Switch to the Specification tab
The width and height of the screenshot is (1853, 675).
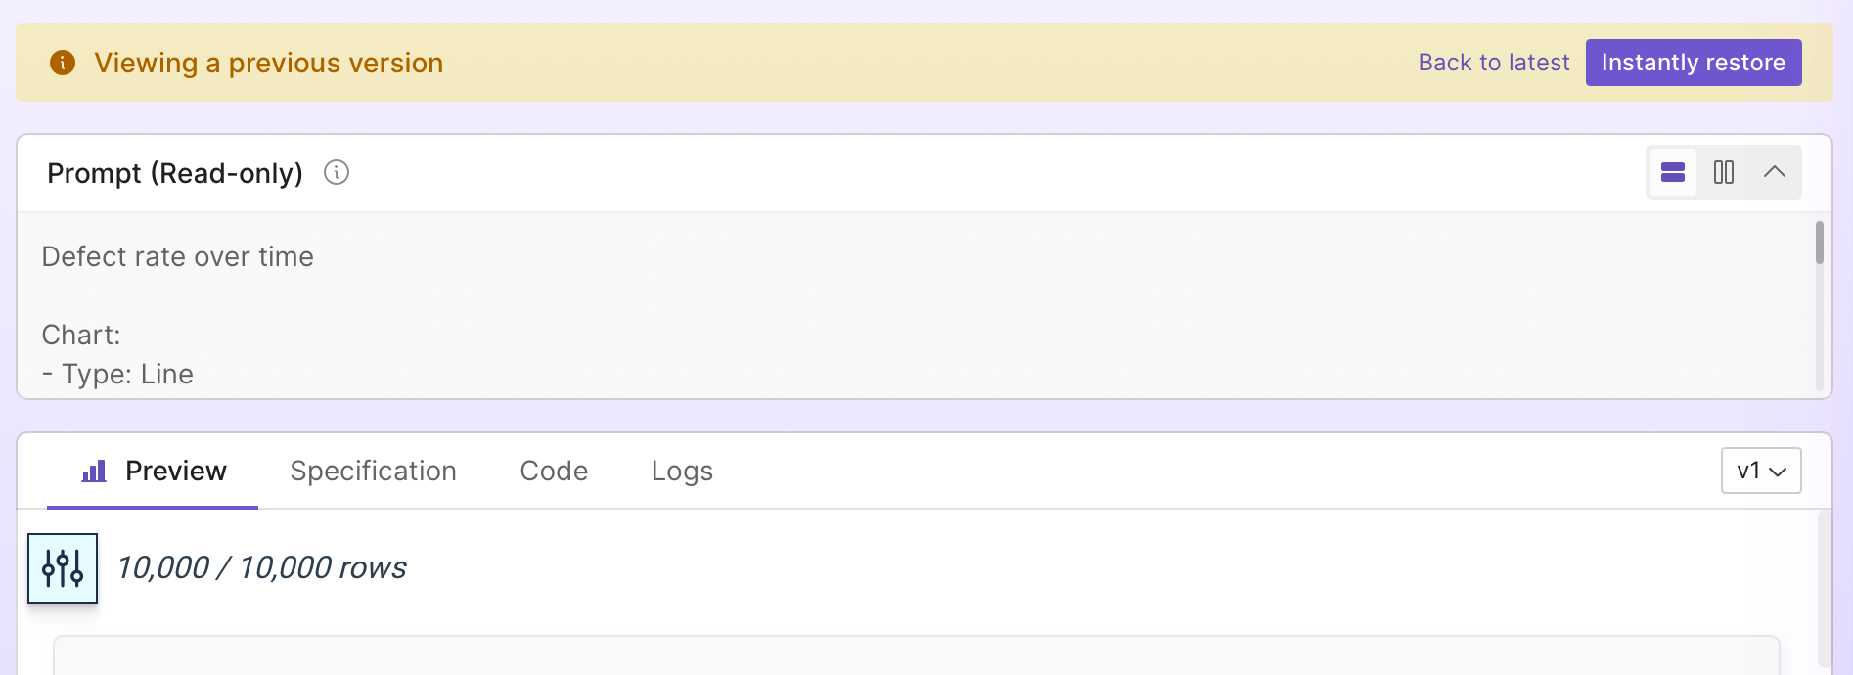click(x=374, y=472)
